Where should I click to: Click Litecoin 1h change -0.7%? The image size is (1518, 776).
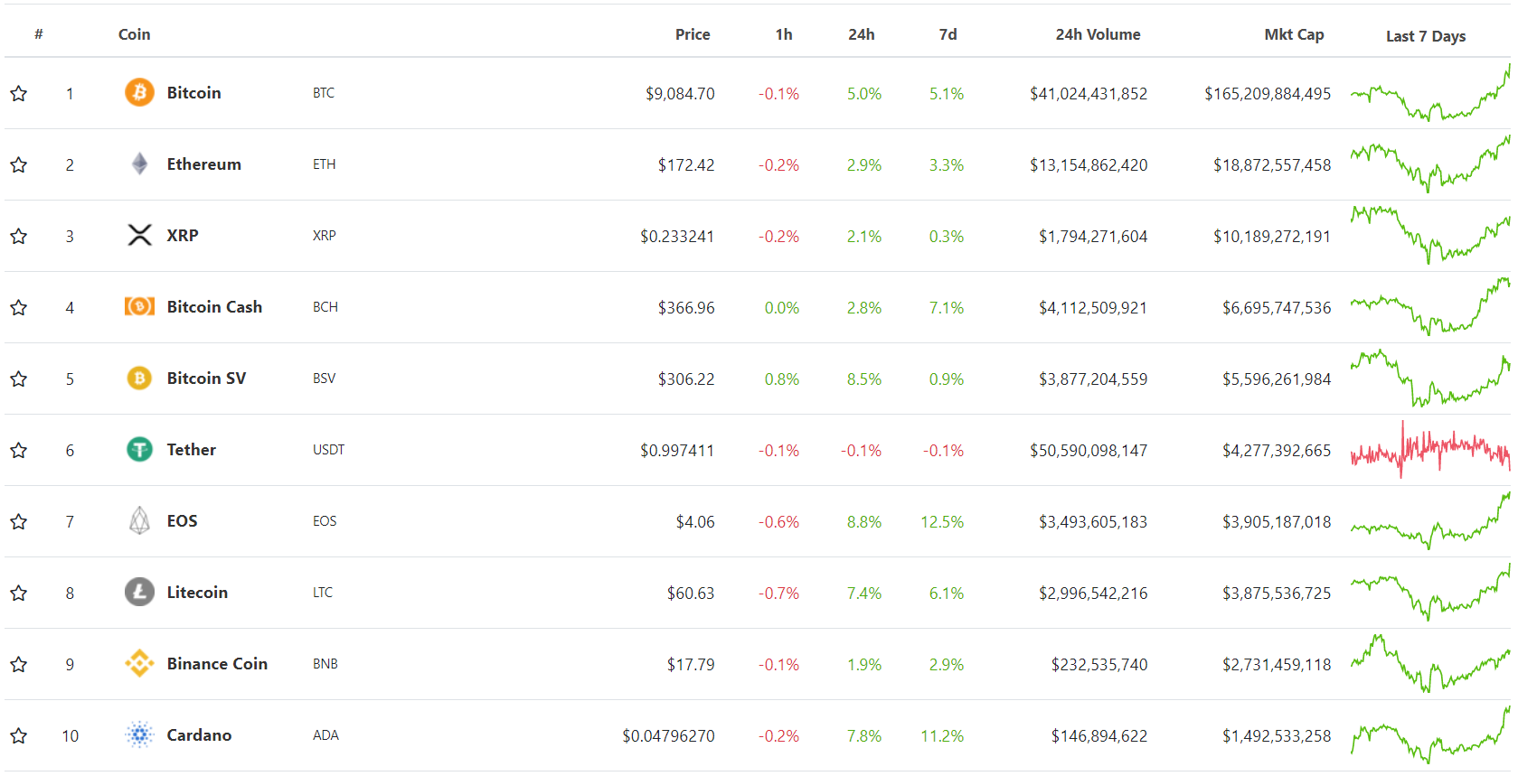(778, 593)
